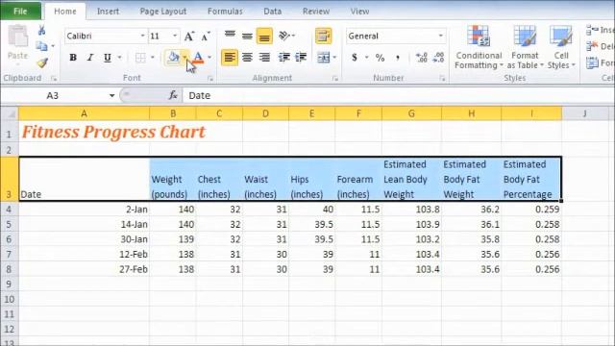This screenshot has height=346, width=615.
Task: Select row 5 header
Action: tap(9, 224)
